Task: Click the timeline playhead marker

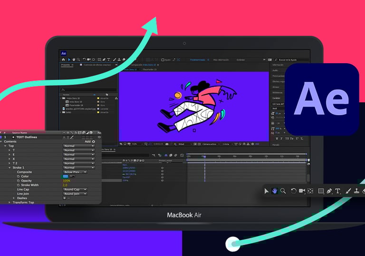Action: [205, 157]
